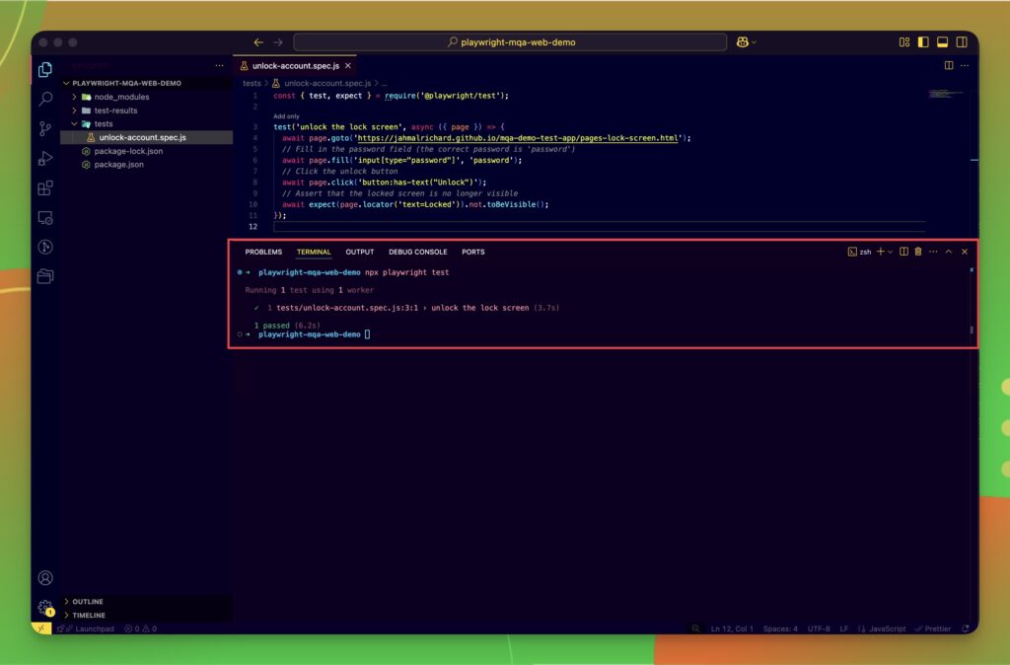
Task: Open the Run and Debug view
Action: (45, 158)
